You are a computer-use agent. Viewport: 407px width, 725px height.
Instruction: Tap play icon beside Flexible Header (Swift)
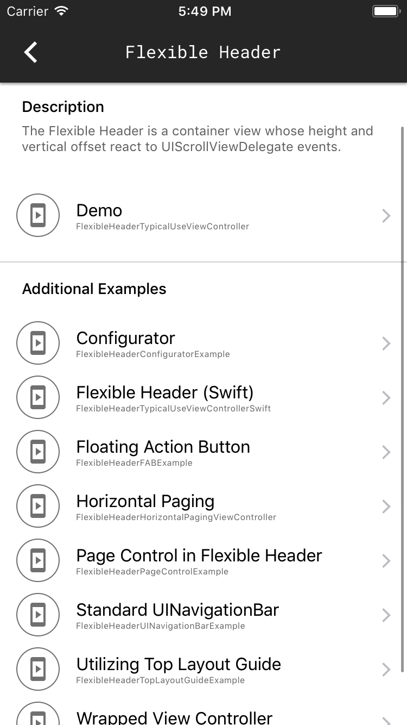[38, 397]
